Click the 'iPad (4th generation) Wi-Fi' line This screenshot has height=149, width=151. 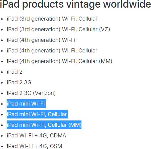point(41,40)
